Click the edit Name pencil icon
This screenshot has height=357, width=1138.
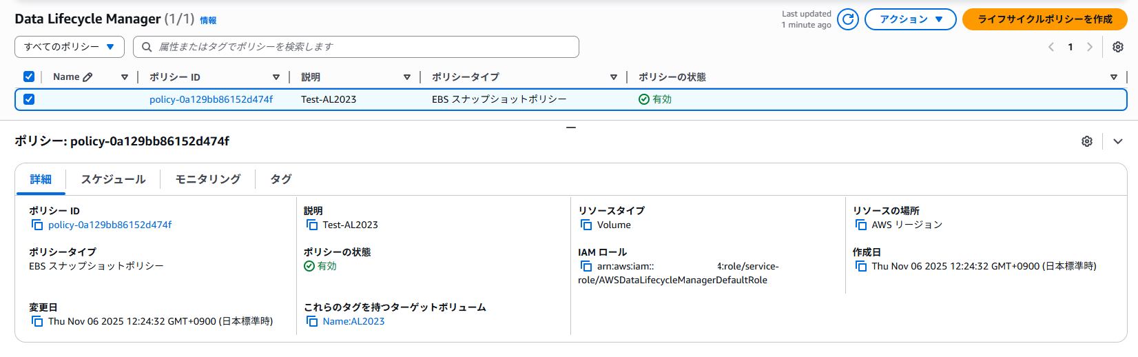pyautogui.click(x=87, y=77)
